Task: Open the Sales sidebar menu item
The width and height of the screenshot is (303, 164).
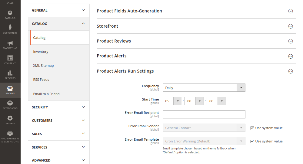Action: (x=10, y=3)
